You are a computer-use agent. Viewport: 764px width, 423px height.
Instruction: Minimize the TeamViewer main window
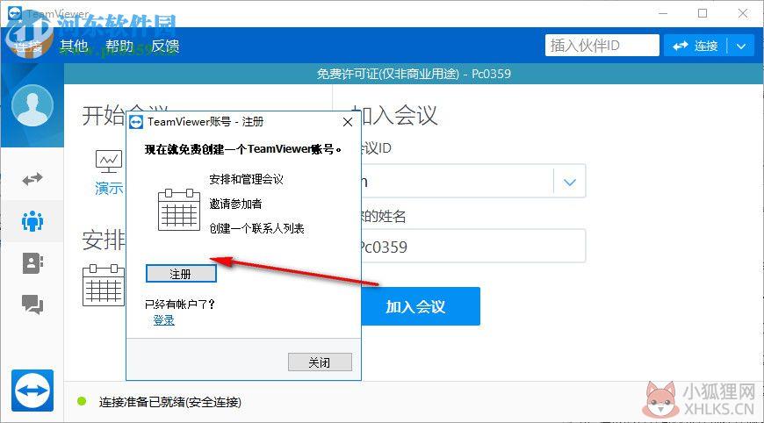pos(663,14)
